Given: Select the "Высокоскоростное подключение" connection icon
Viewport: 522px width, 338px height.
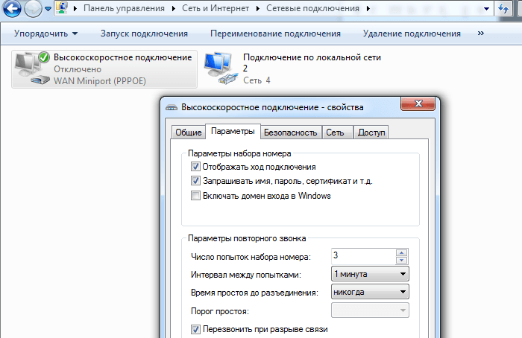Looking at the screenshot, I should click(31, 68).
